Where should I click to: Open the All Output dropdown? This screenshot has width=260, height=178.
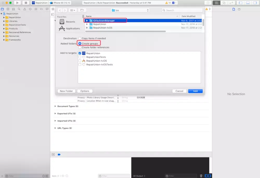click(x=139, y=176)
